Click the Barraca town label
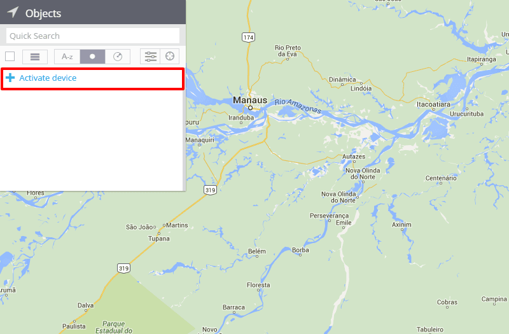Image resolution: width=509 pixels, height=334 pixels. coord(234,307)
